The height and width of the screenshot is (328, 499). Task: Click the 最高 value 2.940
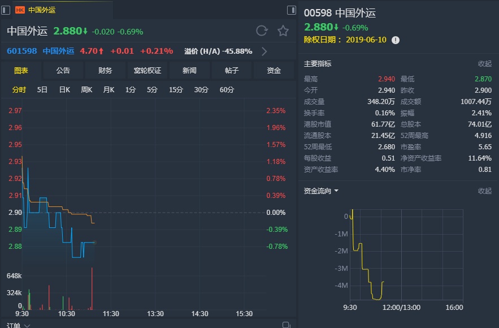387,79
